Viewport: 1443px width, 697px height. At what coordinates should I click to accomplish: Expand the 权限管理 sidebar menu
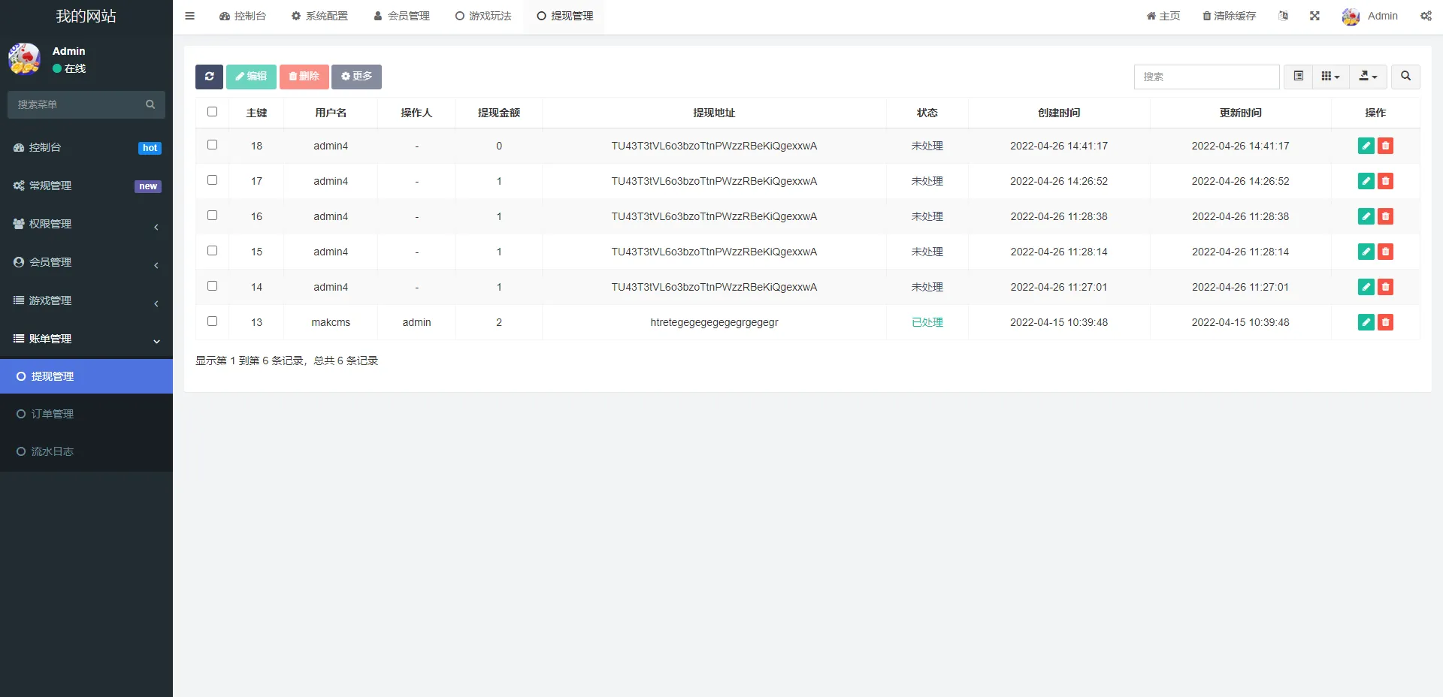coord(86,224)
